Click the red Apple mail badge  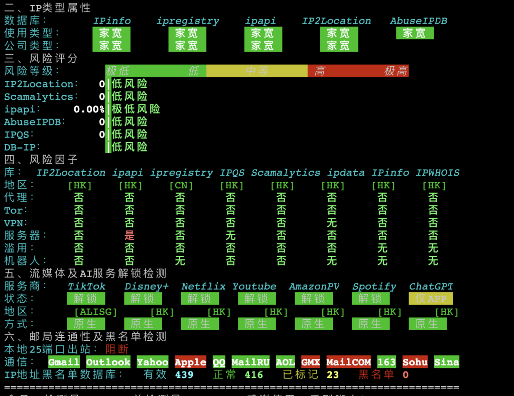pyautogui.click(x=190, y=362)
